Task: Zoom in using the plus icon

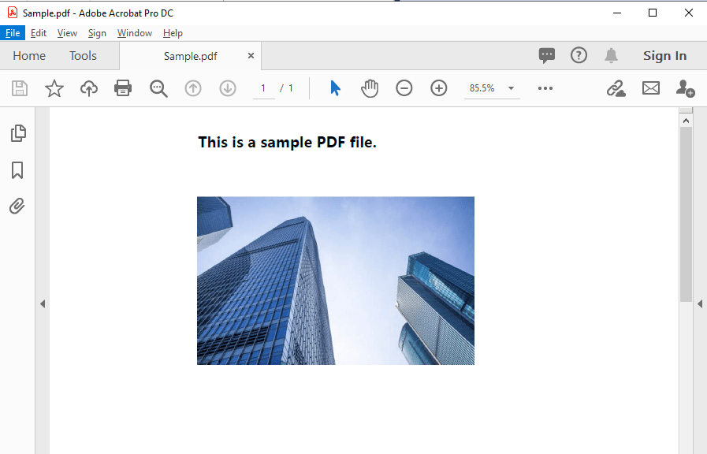Action: coord(438,88)
